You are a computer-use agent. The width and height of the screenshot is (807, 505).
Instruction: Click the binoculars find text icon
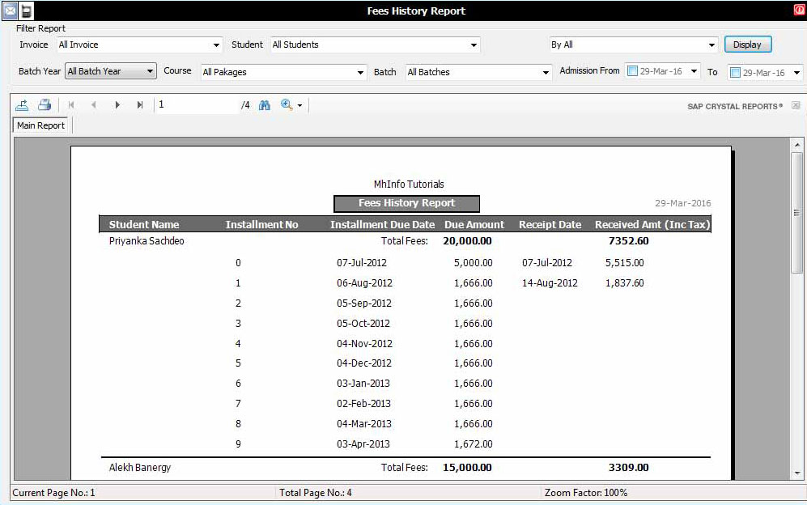point(265,105)
